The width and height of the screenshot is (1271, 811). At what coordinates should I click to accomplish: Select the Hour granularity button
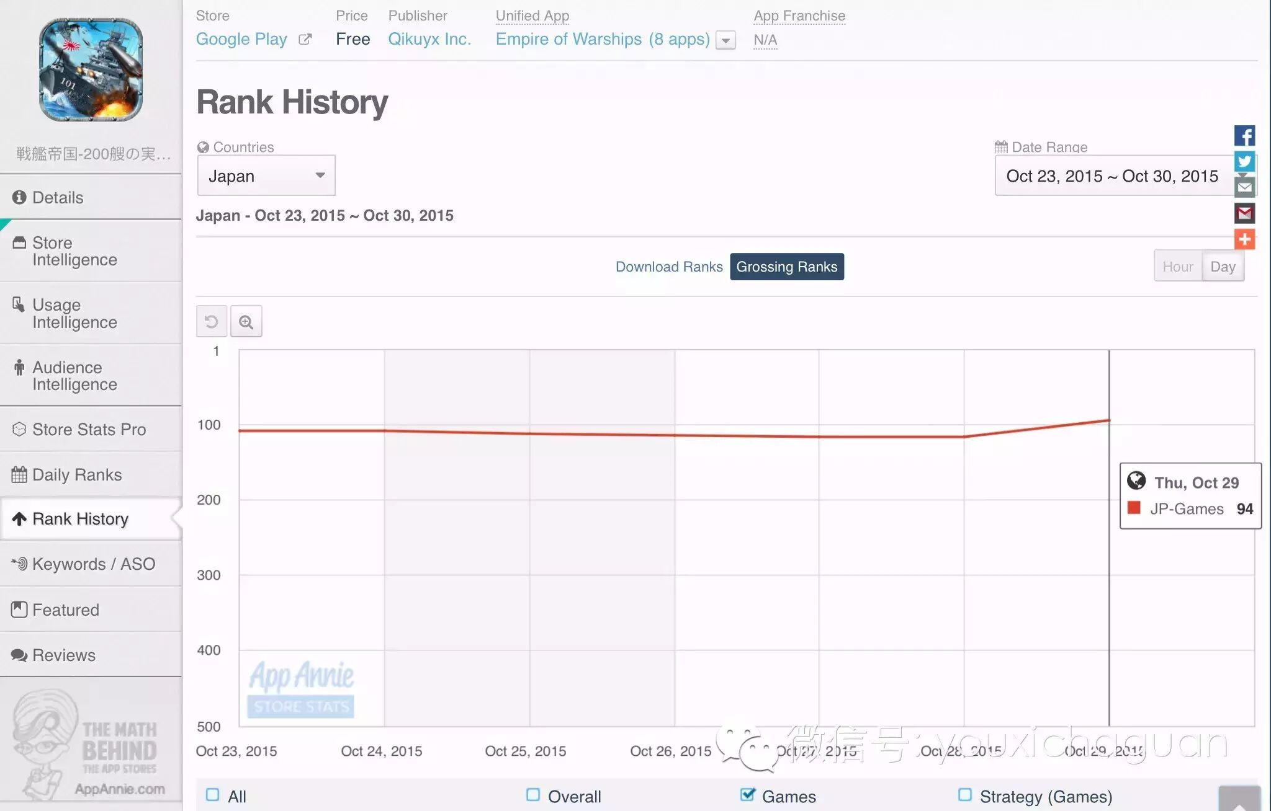point(1177,267)
